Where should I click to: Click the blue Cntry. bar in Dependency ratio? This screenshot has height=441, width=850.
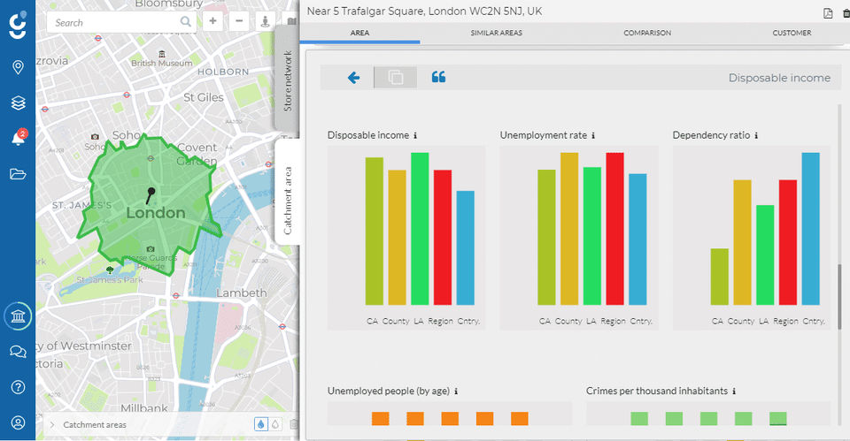pyautogui.click(x=810, y=229)
